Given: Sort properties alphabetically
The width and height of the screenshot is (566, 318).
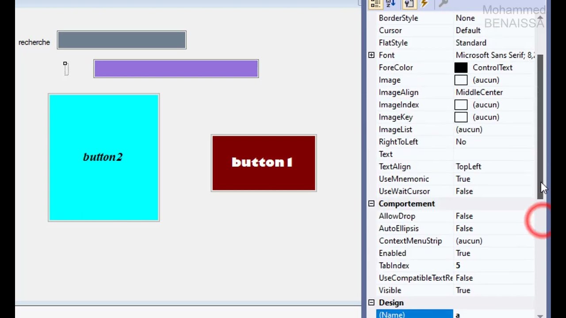Looking at the screenshot, I should coord(390,4).
